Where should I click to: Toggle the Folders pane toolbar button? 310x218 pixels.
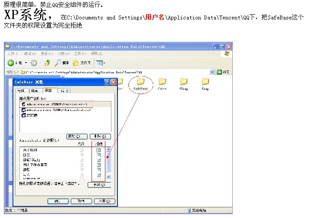click(x=76, y=63)
